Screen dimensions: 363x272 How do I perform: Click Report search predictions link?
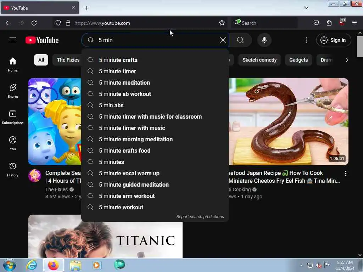pyautogui.click(x=200, y=217)
